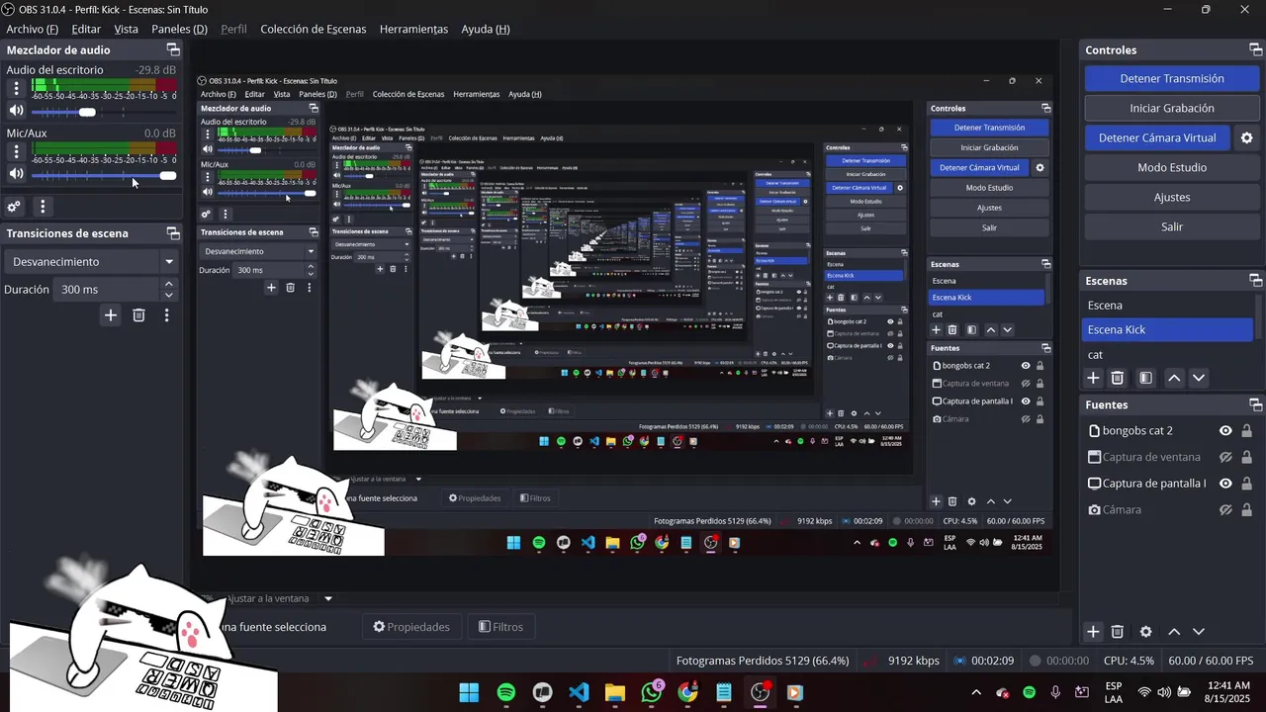Remove source in main Fuentes toolbar
Viewport: 1266px width, 712px height.
[x=1118, y=632]
